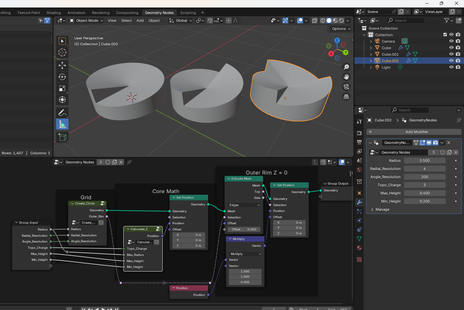
Task: Pin the properties editor context
Action: (458, 120)
